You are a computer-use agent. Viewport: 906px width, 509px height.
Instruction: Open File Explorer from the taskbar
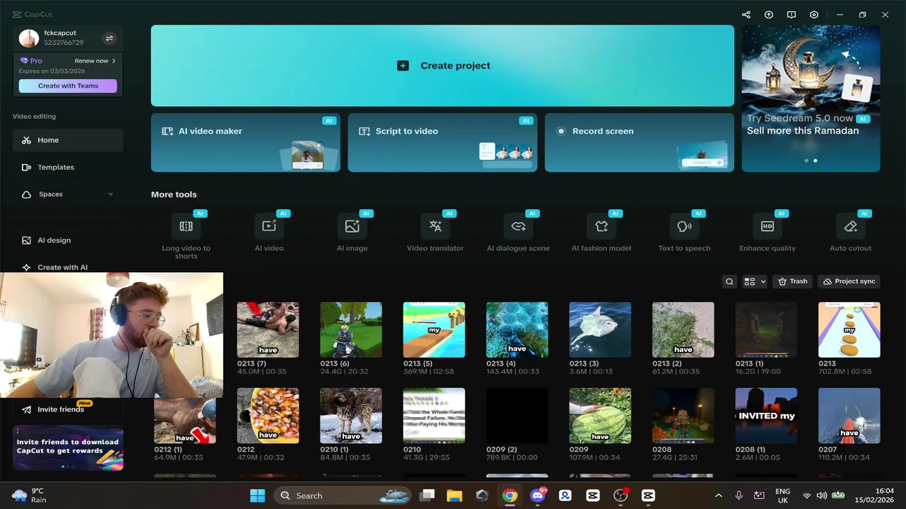click(x=454, y=496)
